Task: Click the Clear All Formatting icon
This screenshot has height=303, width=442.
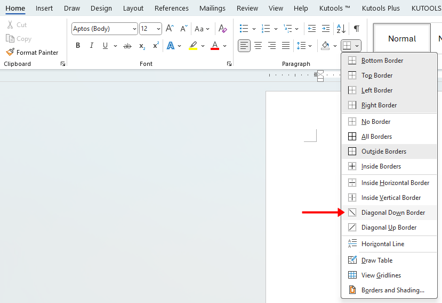Action: (223, 29)
